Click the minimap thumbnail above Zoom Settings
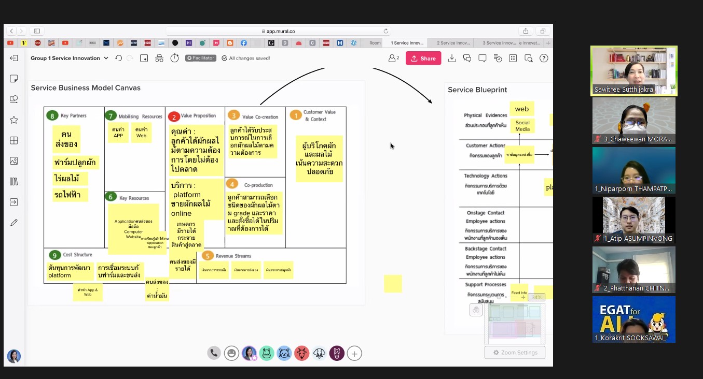 click(515, 323)
